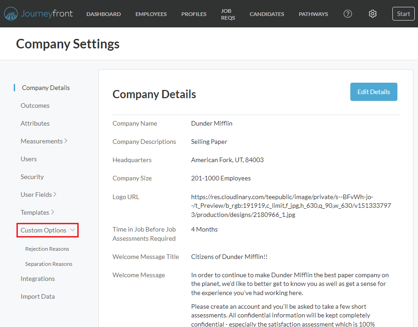Open the Employees navigation item
Viewport: 418px width, 327px height.
(151, 14)
